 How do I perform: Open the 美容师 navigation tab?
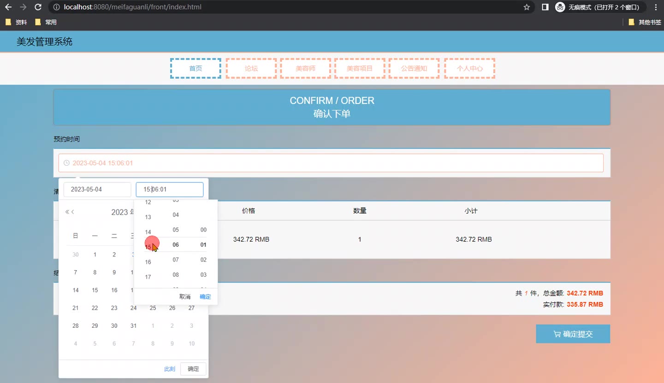[x=306, y=68]
